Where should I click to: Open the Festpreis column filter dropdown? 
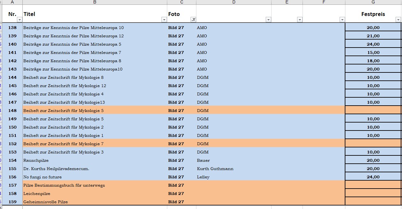[398, 20]
